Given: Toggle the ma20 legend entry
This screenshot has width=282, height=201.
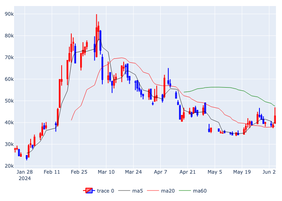Looking at the screenshot, I should (x=161, y=191).
